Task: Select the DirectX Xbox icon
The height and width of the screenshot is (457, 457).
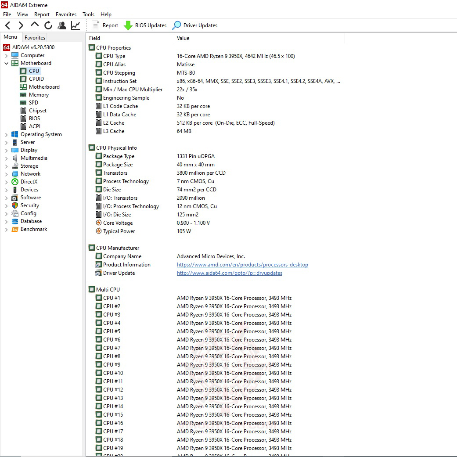Action: (x=15, y=182)
